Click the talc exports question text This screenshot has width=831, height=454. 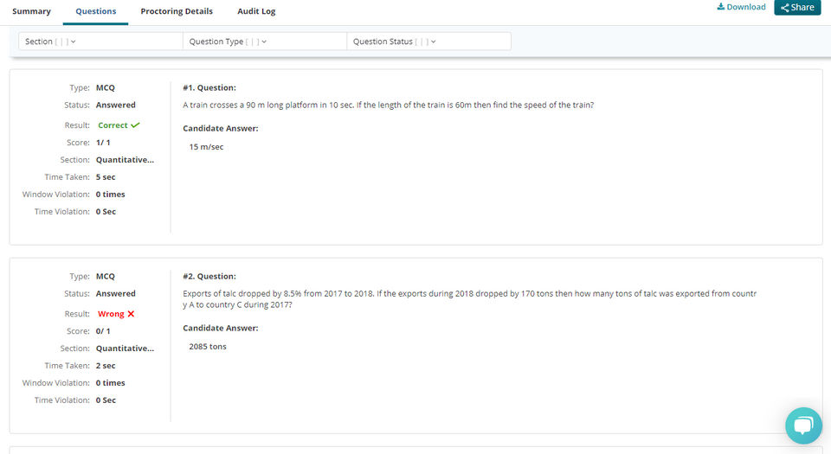(x=469, y=299)
